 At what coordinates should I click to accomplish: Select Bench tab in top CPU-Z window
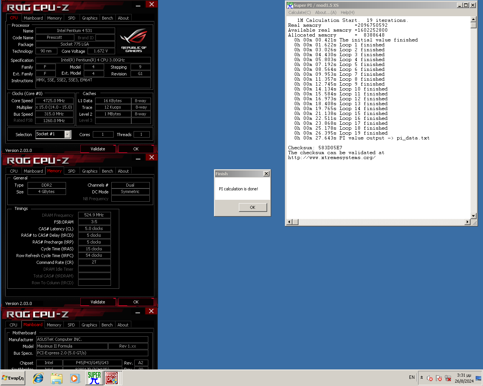click(108, 18)
